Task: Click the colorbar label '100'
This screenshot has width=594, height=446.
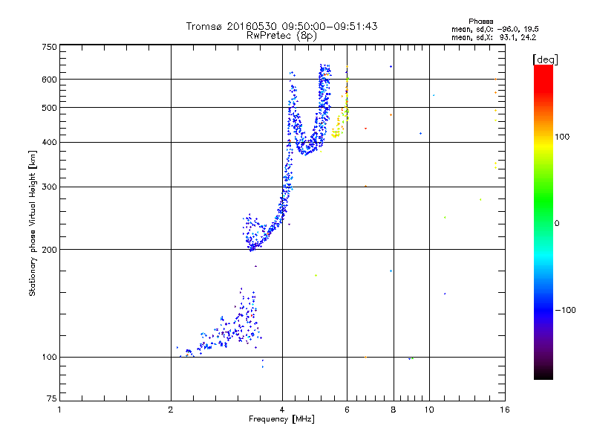Action: (562, 137)
